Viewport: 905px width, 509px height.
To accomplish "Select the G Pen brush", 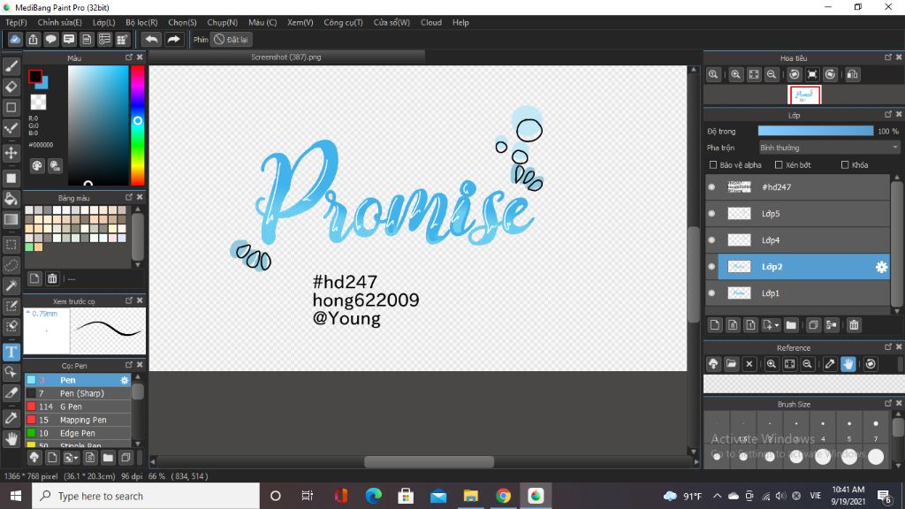I will coord(78,406).
